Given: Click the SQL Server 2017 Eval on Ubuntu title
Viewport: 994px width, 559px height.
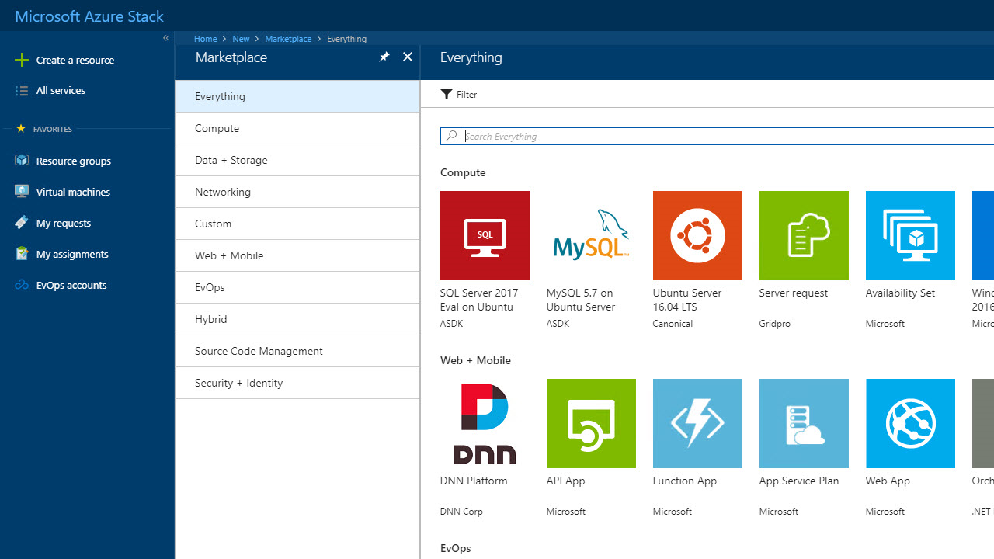Looking at the screenshot, I should coord(479,300).
